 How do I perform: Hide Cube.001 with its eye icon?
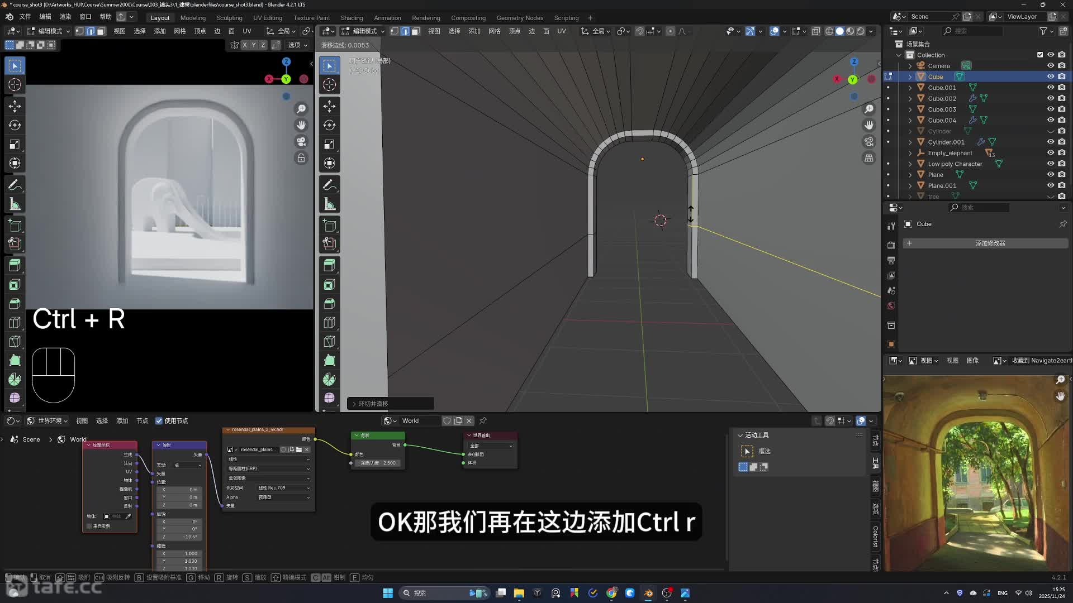tap(1050, 88)
